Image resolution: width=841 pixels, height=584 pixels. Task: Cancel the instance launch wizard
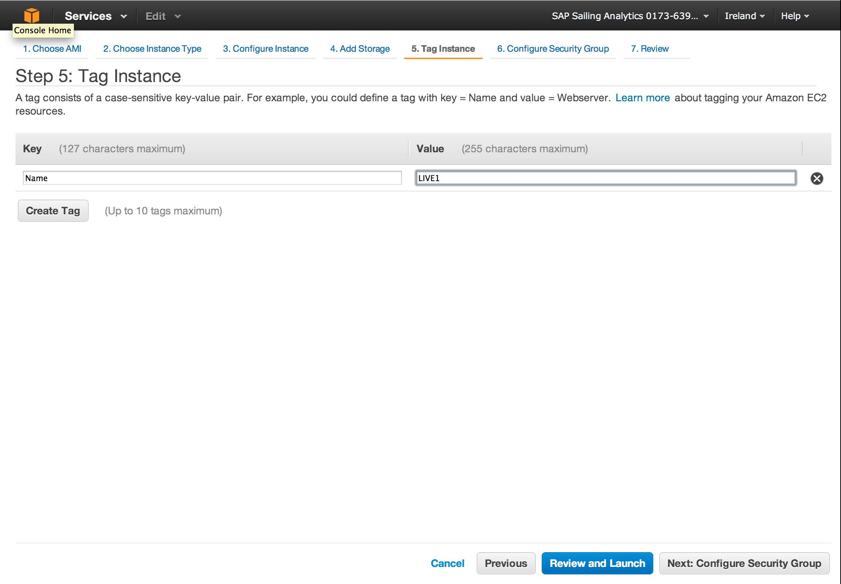pos(447,563)
